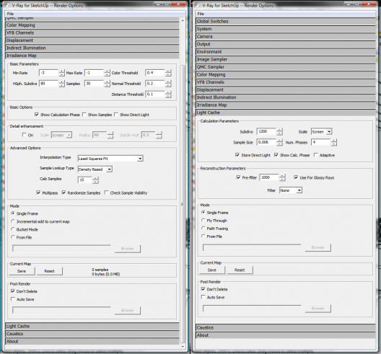This screenshot has width=381, height=354.
Task: Increase Subdivs value with stepper up arrow
Action: click(280, 130)
